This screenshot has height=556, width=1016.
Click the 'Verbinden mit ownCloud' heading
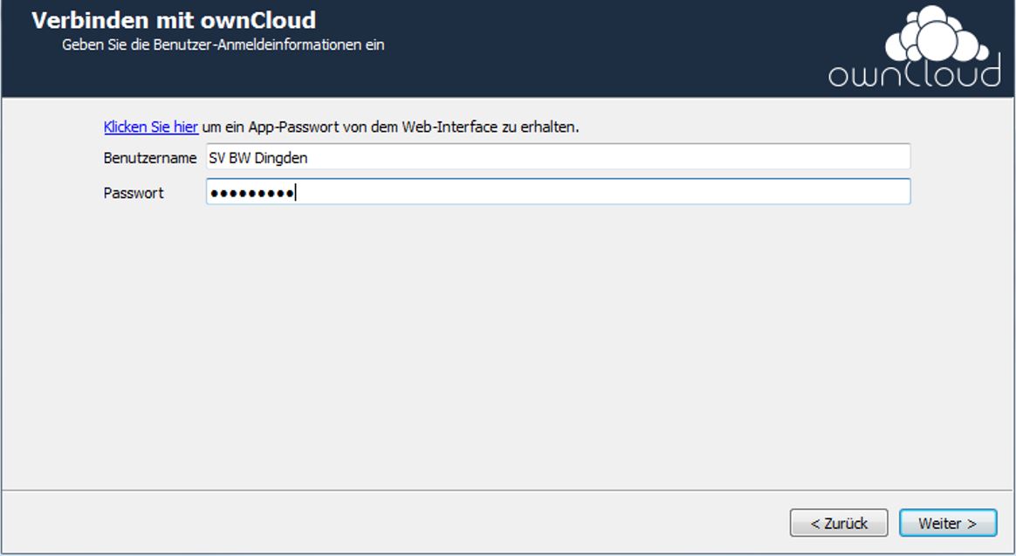174,19
